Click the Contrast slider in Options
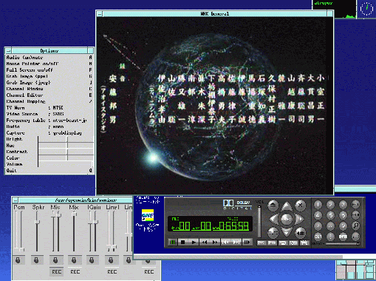 66,152
